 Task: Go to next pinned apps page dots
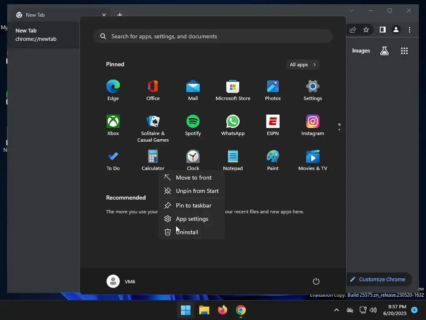tap(339, 127)
